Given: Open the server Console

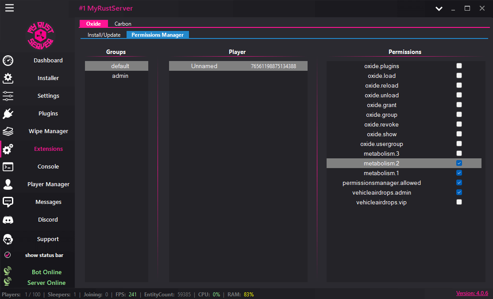Looking at the screenshot, I should pyautogui.click(x=48, y=167).
